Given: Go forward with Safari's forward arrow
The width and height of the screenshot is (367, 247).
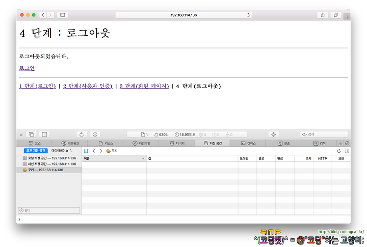Looking at the screenshot, I should pyautogui.click(x=50, y=15).
